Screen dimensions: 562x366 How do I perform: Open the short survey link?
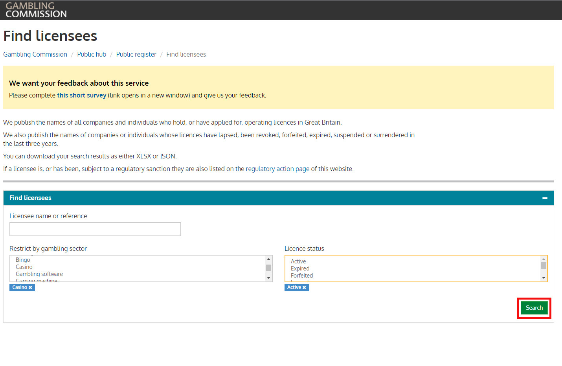tap(82, 95)
